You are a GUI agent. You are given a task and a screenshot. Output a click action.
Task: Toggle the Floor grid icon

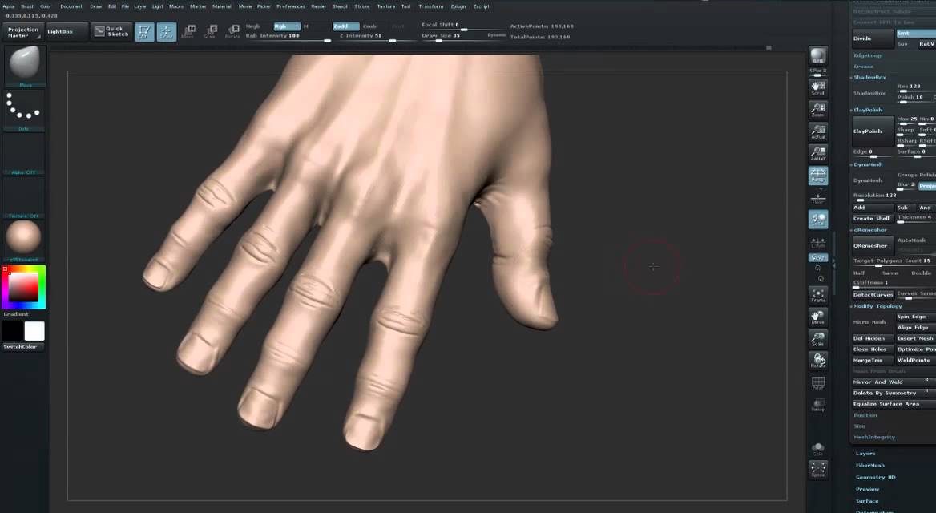(x=818, y=198)
